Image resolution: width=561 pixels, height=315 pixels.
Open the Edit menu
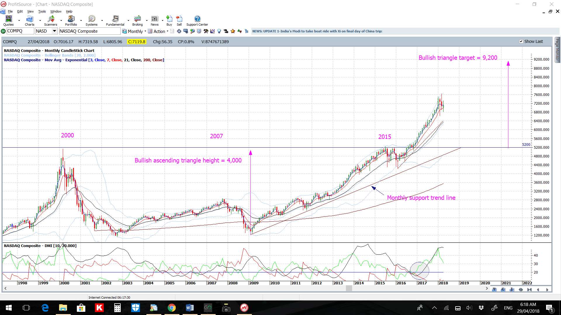[x=20, y=11]
